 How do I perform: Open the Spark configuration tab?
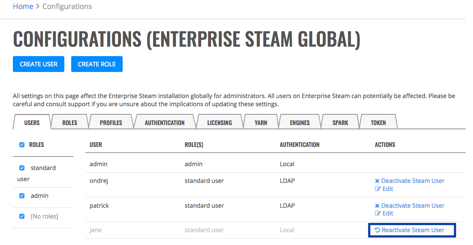coord(340,122)
